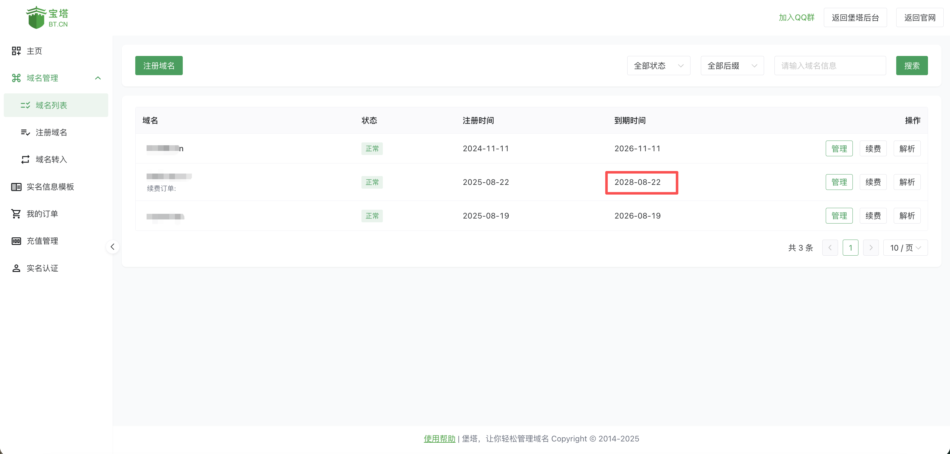
Task: Click the 宝塔 BT.CN logo
Action: (47, 17)
